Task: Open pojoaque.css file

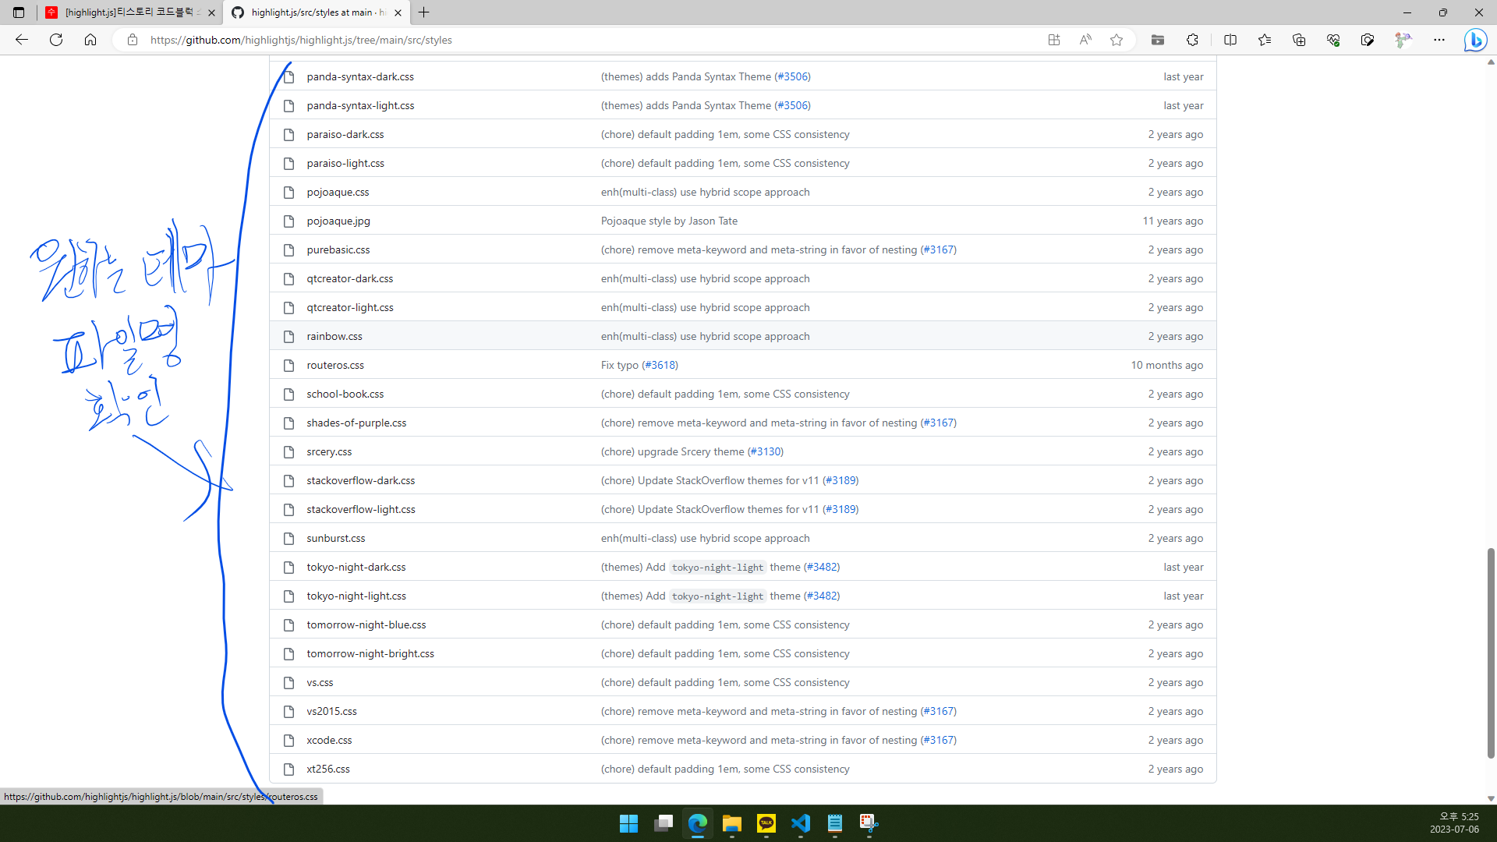Action: coord(338,192)
